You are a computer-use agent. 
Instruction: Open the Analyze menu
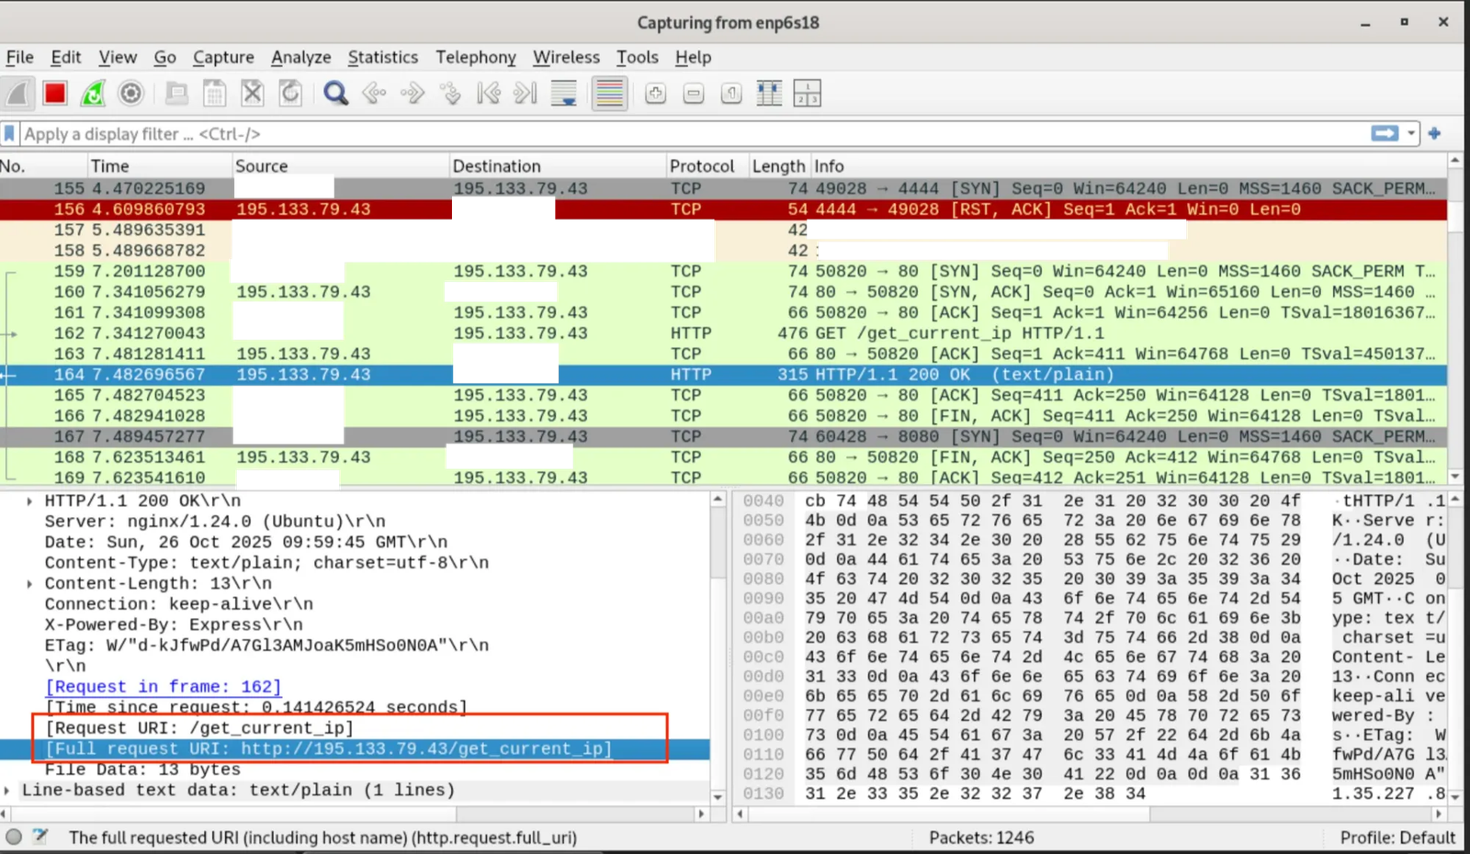pos(300,57)
